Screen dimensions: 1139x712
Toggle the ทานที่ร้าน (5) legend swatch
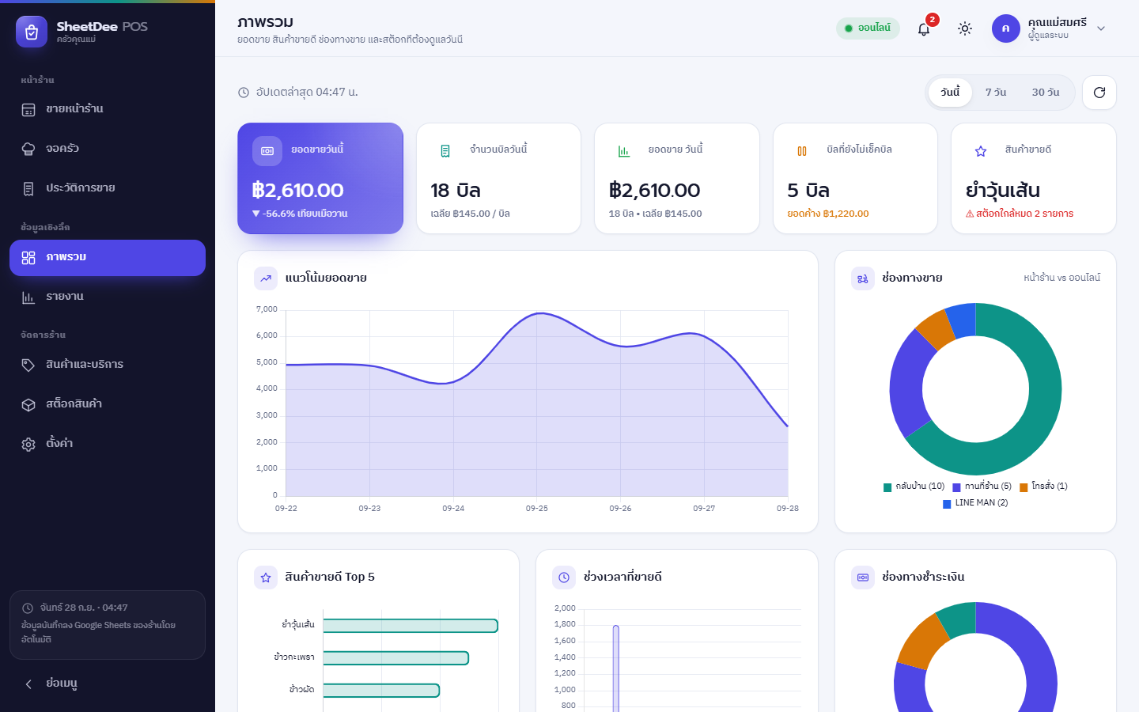956,487
